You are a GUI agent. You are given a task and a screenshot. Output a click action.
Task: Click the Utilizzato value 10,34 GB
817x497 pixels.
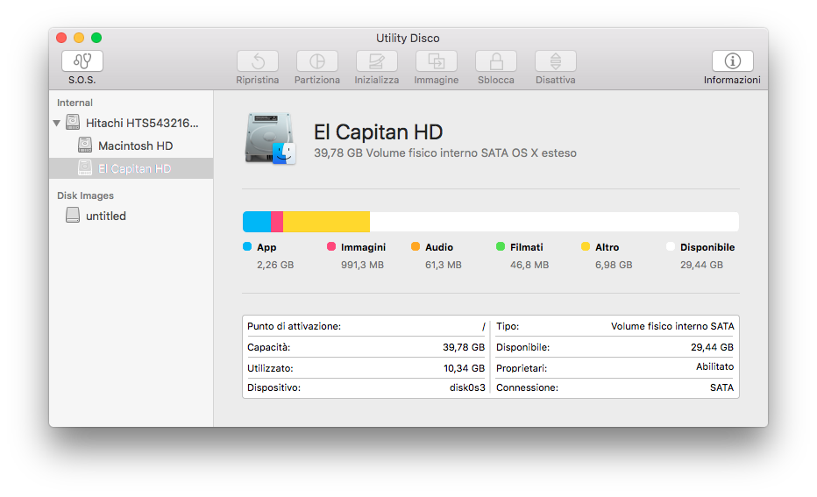[464, 368]
